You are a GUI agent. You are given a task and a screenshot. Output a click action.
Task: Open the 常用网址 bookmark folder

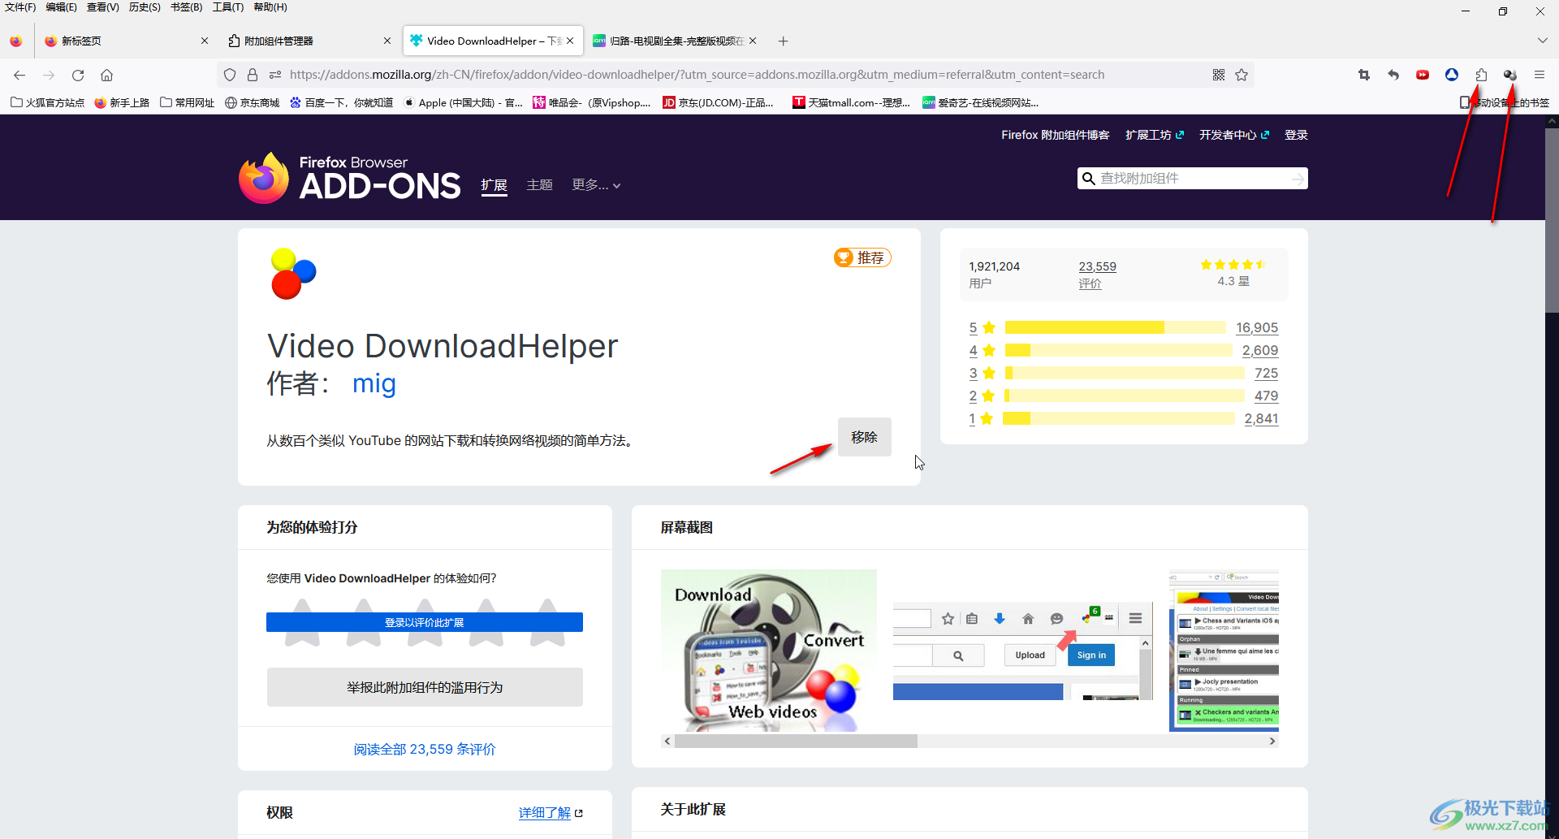coord(187,102)
